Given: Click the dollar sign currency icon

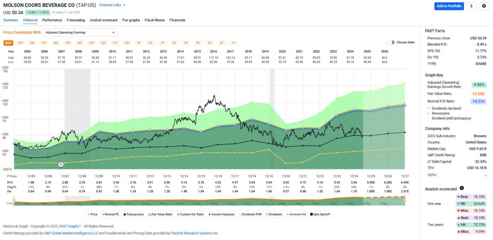Looking at the screenshot, I should pos(471,6).
